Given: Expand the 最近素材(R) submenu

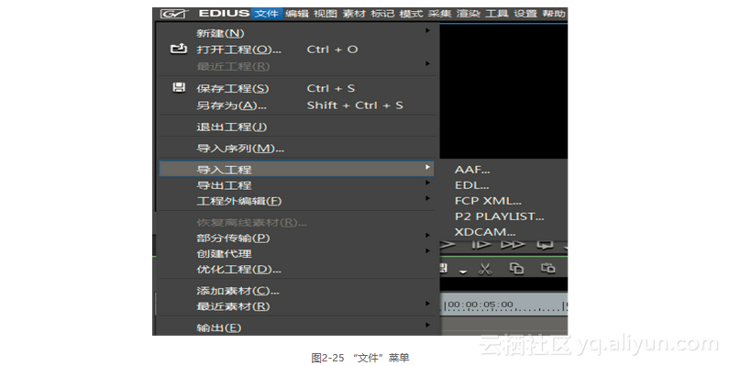Looking at the screenshot, I should 296,306.
